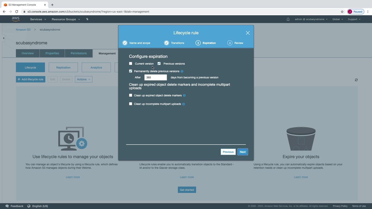This screenshot has height=209, width=372.
Task: Select the Expiration step
Action: (206, 43)
